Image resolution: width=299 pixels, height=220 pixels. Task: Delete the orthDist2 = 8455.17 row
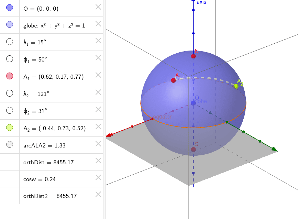(x=98, y=194)
